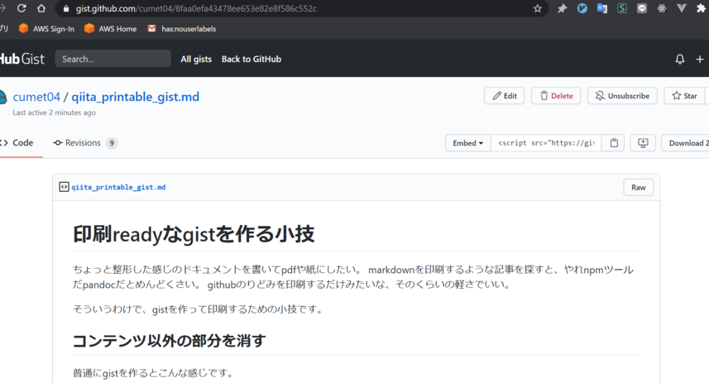The width and height of the screenshot is (709, 383).
Task: Open the green S extension icon
Action: point(622,8)
